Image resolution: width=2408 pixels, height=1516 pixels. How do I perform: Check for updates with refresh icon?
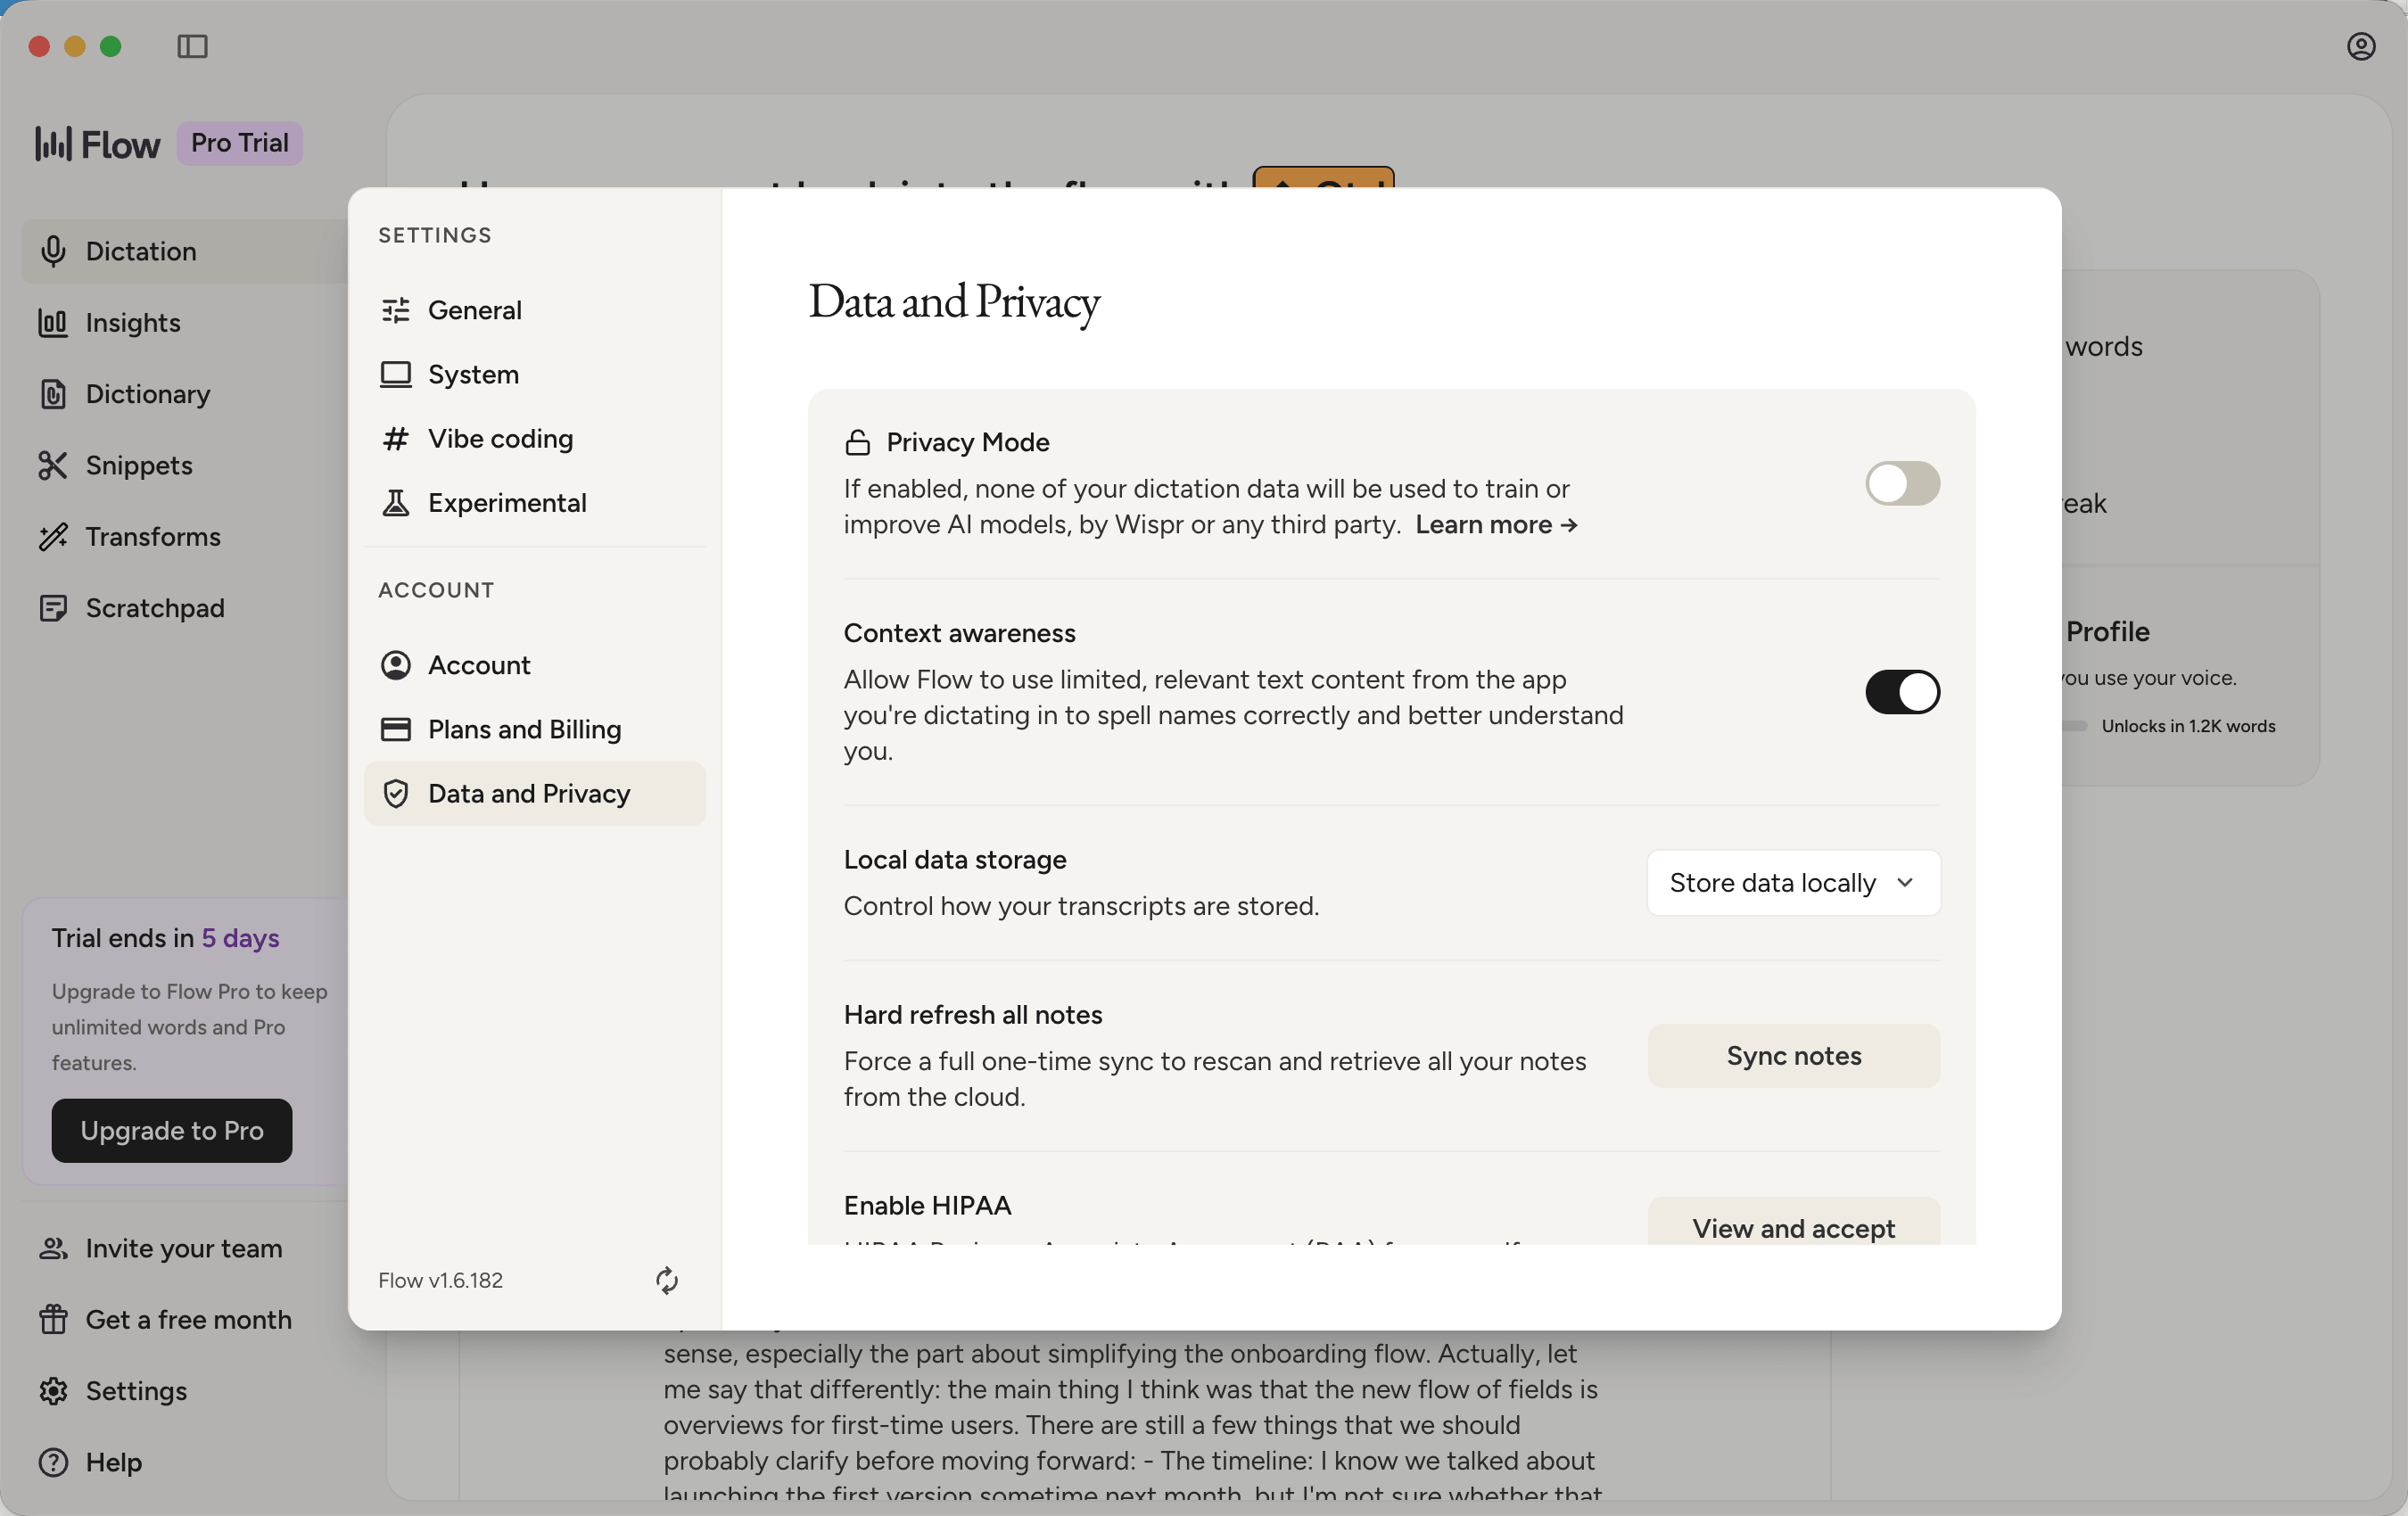tap(667, 1281)
